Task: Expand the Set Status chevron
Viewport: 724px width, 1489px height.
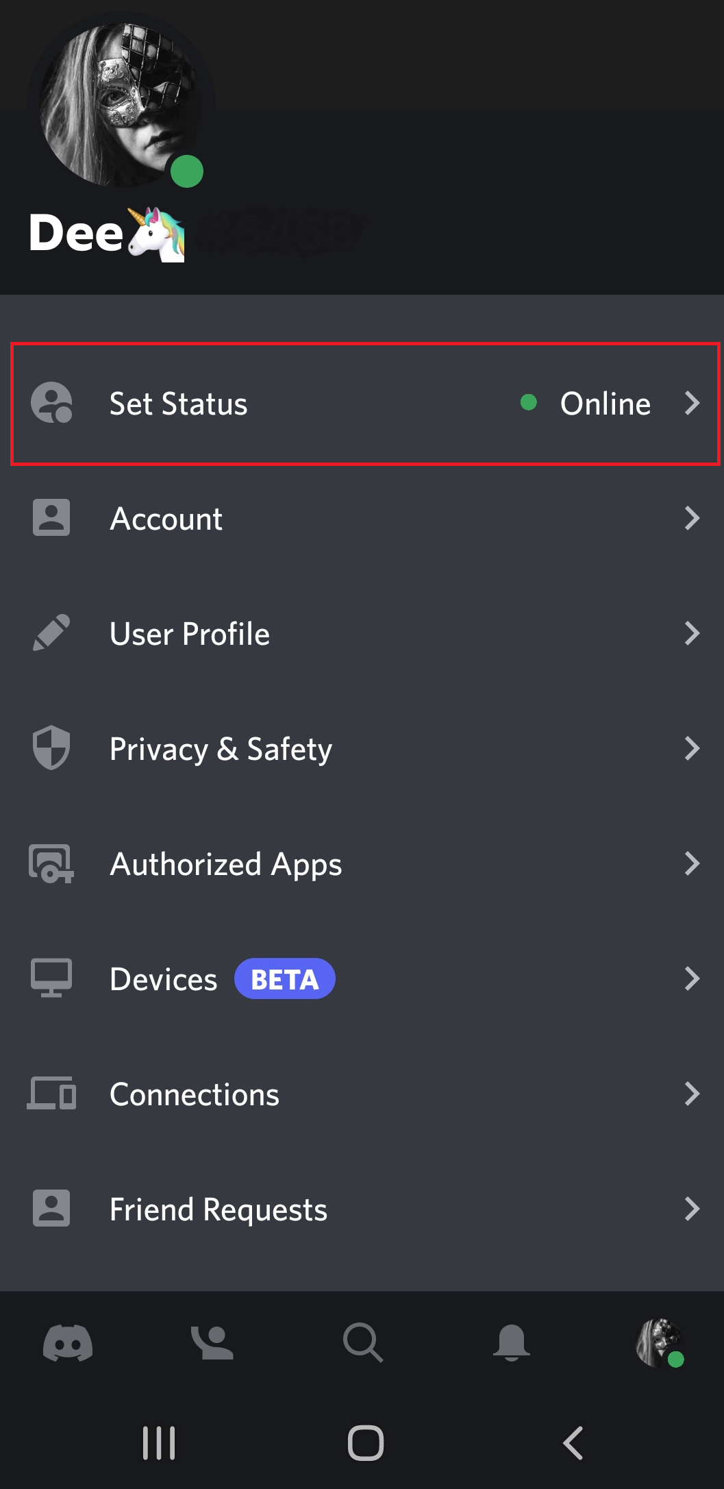Action: tap(692, 403)
